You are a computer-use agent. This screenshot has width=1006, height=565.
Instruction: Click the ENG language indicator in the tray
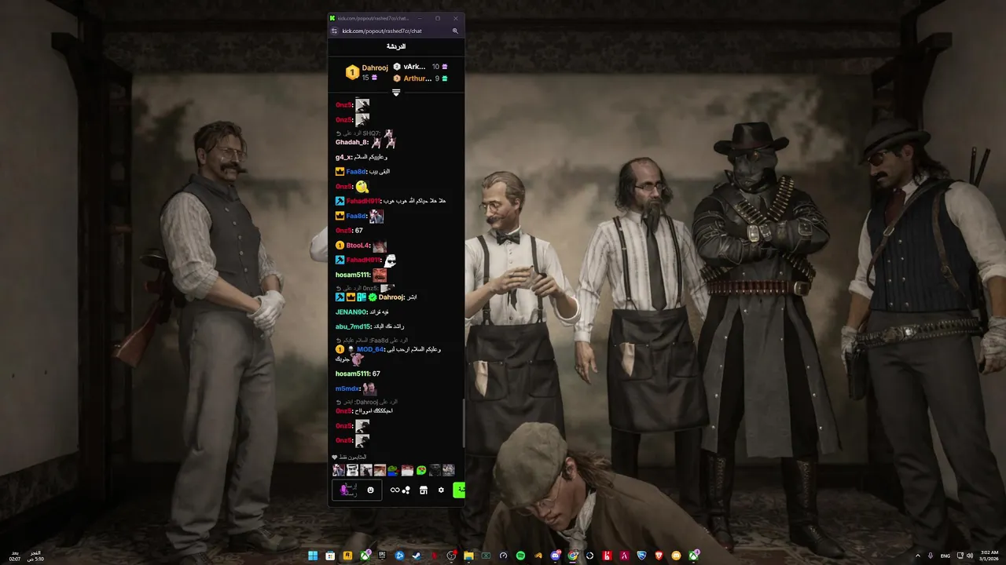[x=945, y=556]
